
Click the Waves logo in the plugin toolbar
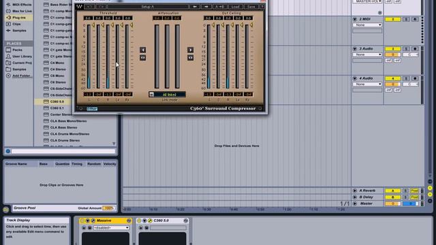point(80,6)
